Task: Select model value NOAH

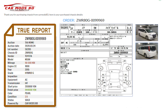Action: click(27, 59)
